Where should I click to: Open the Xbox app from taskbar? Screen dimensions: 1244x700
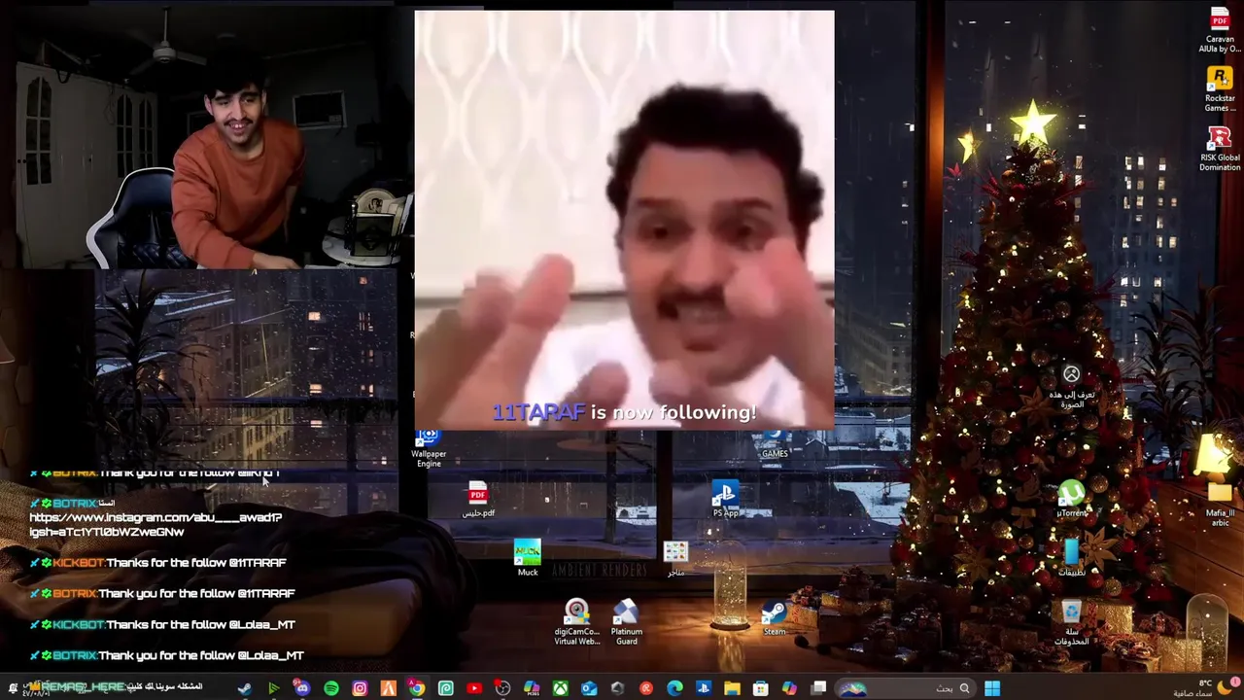point(561,688)
